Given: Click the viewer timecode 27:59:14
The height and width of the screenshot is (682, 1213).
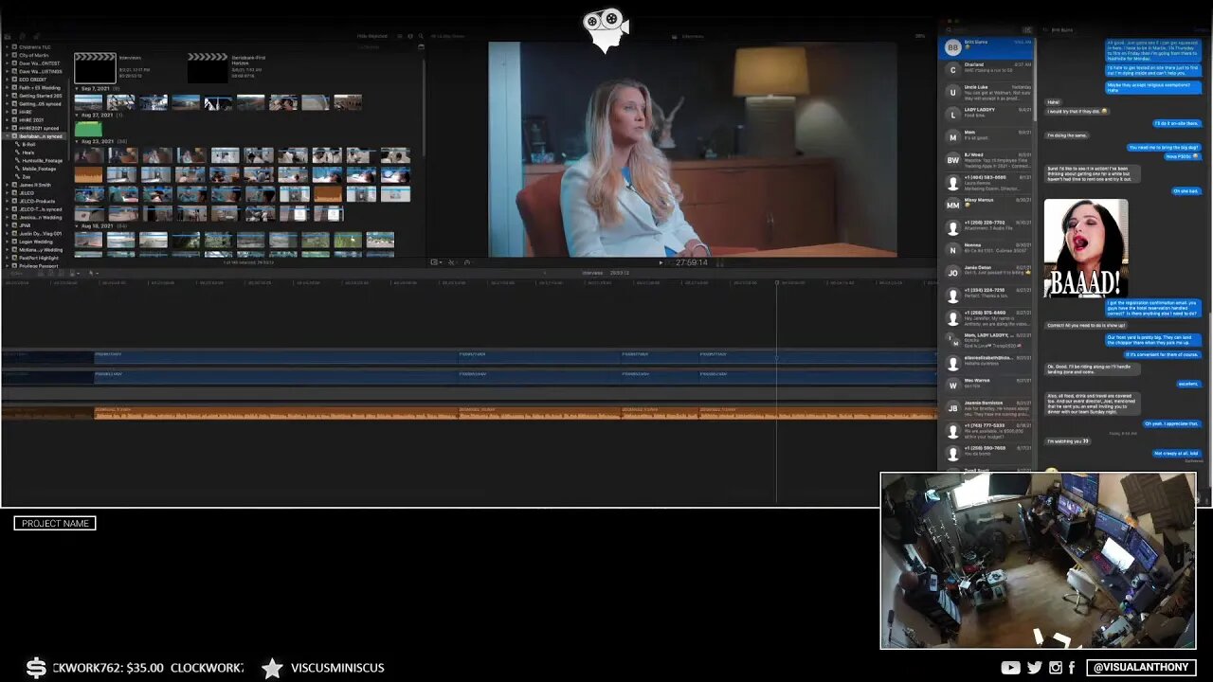Looking at the screenshot, I should [691, 262].
